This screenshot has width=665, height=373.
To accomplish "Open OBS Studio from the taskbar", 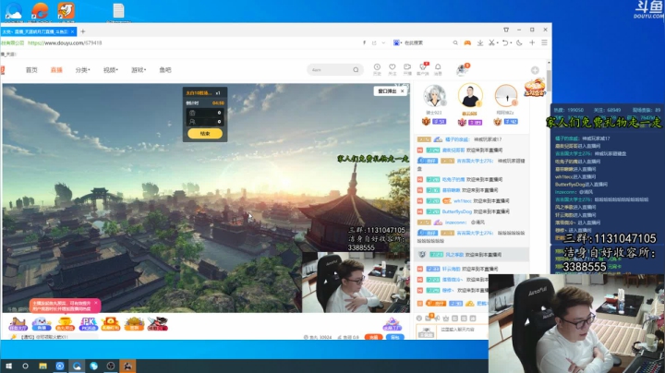I will [x=111, y=366].
